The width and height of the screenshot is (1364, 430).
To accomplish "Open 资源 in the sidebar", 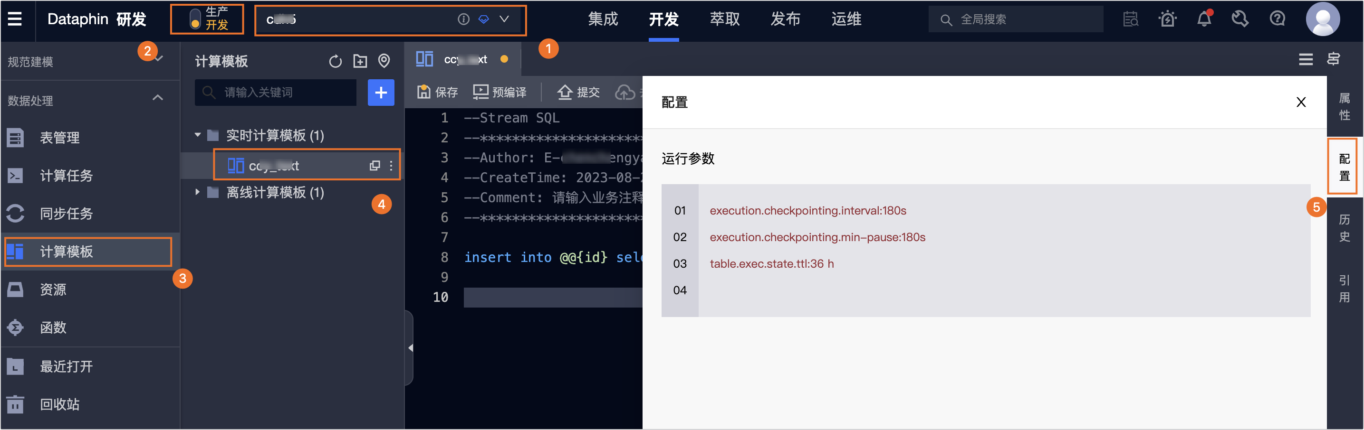I will pos(90,290).
